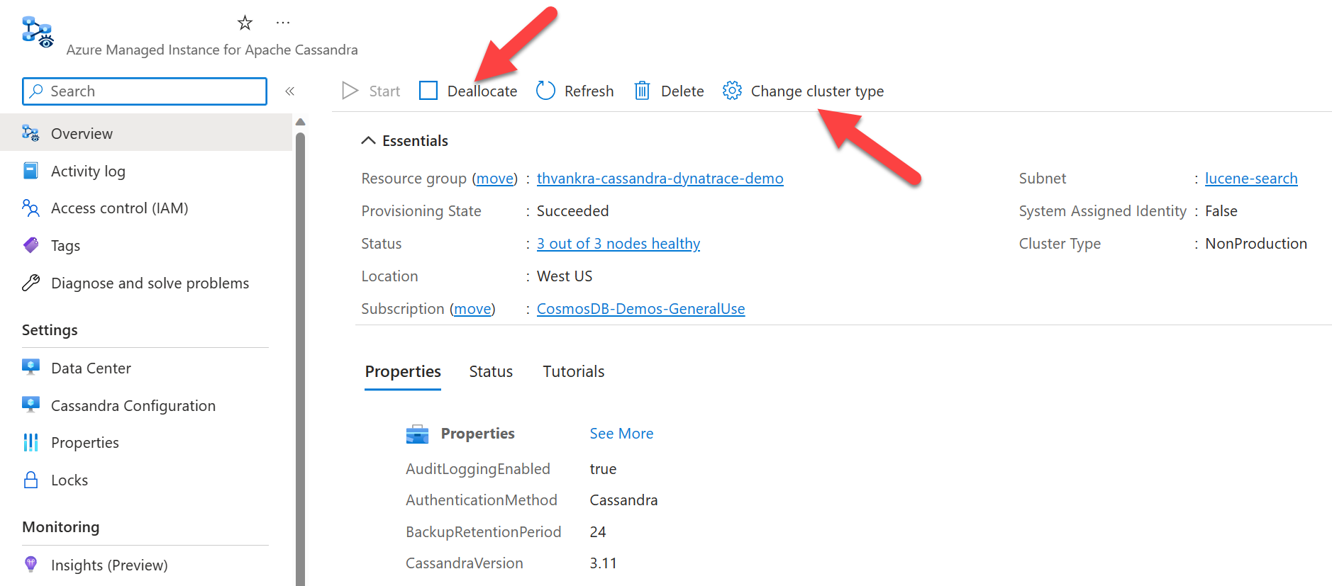Select the Properties tab
The height and width of the screenshot is (586, 1332).
pyautogui.click(x=403, y=371)
